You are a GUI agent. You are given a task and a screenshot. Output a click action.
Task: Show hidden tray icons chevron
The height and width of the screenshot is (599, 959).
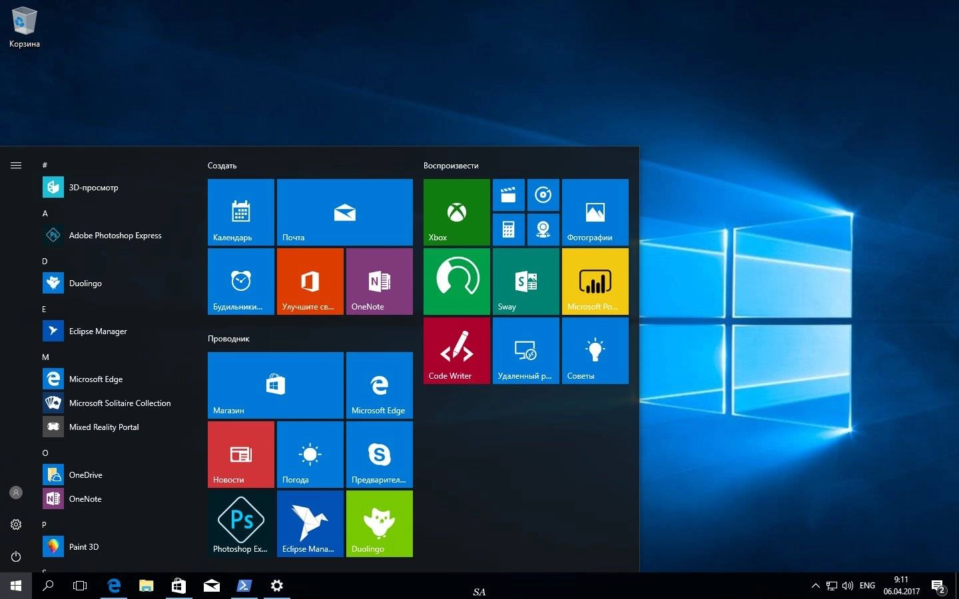click(815, 586)
